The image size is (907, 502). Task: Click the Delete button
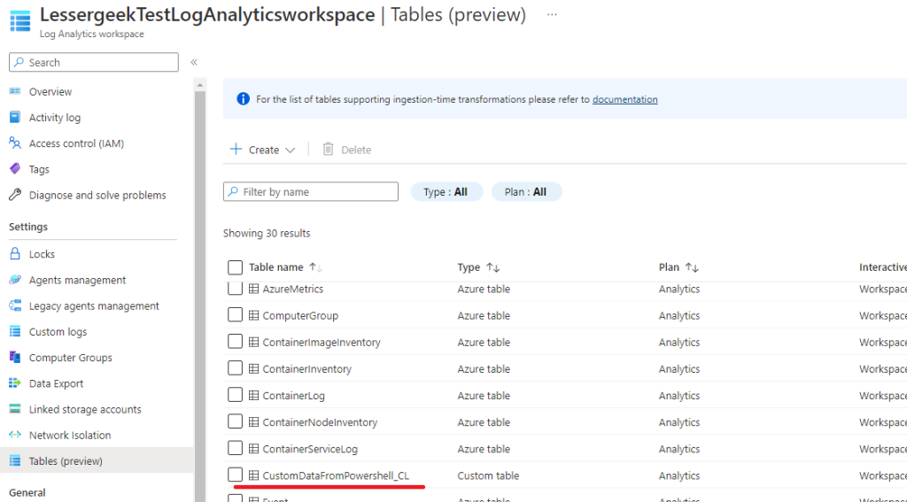(x=346, y=150)
